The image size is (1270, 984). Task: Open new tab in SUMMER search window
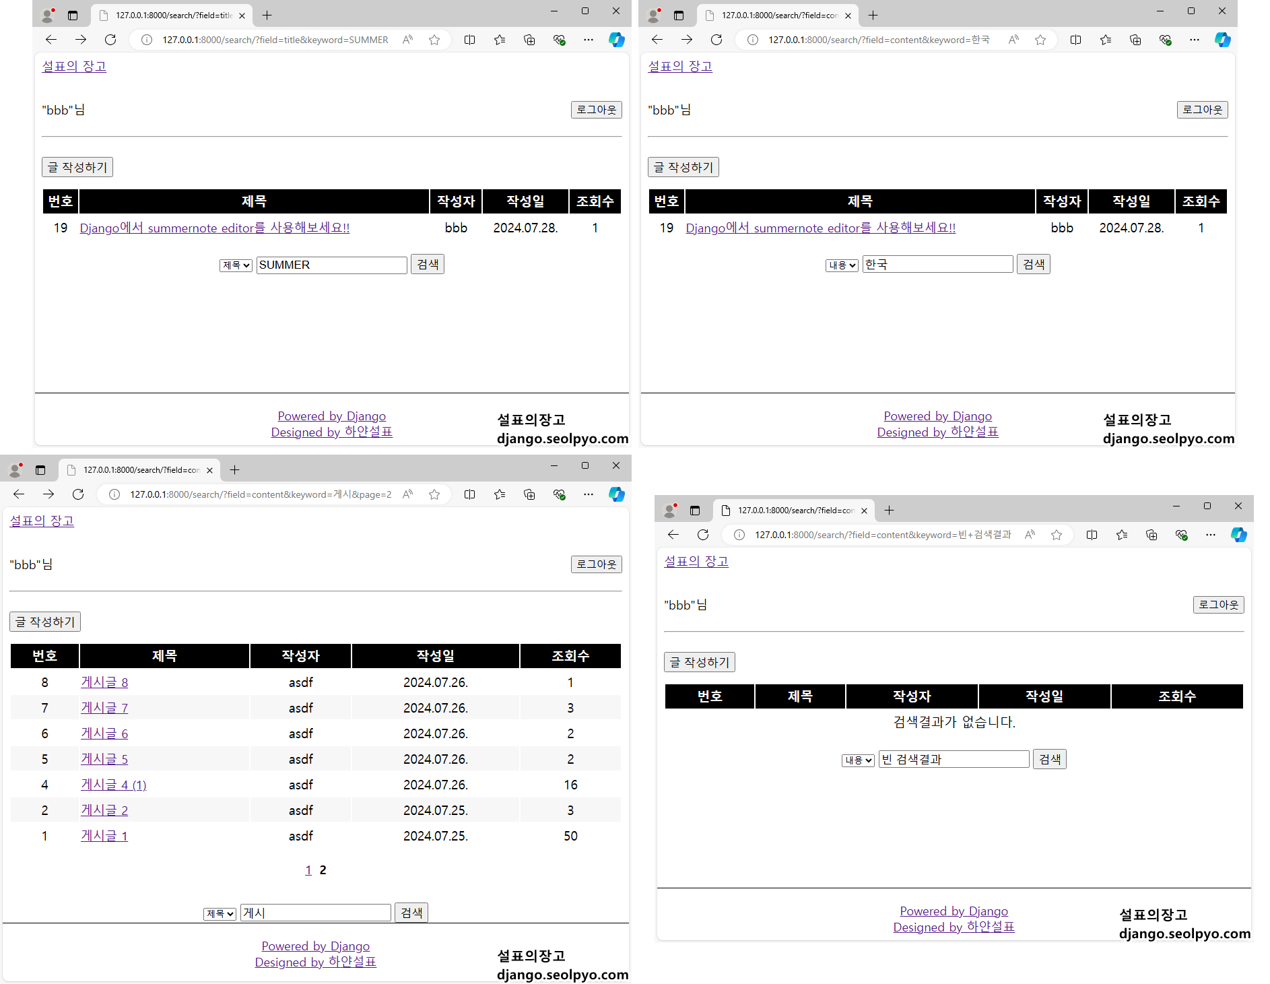coord(267,15)
